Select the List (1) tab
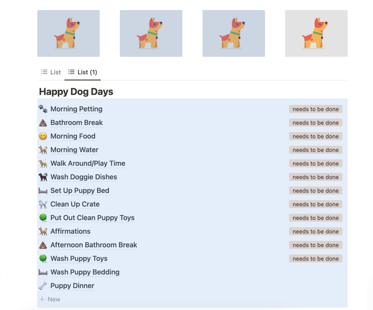This screenshot has width=373, height=310. click(83, 72)
